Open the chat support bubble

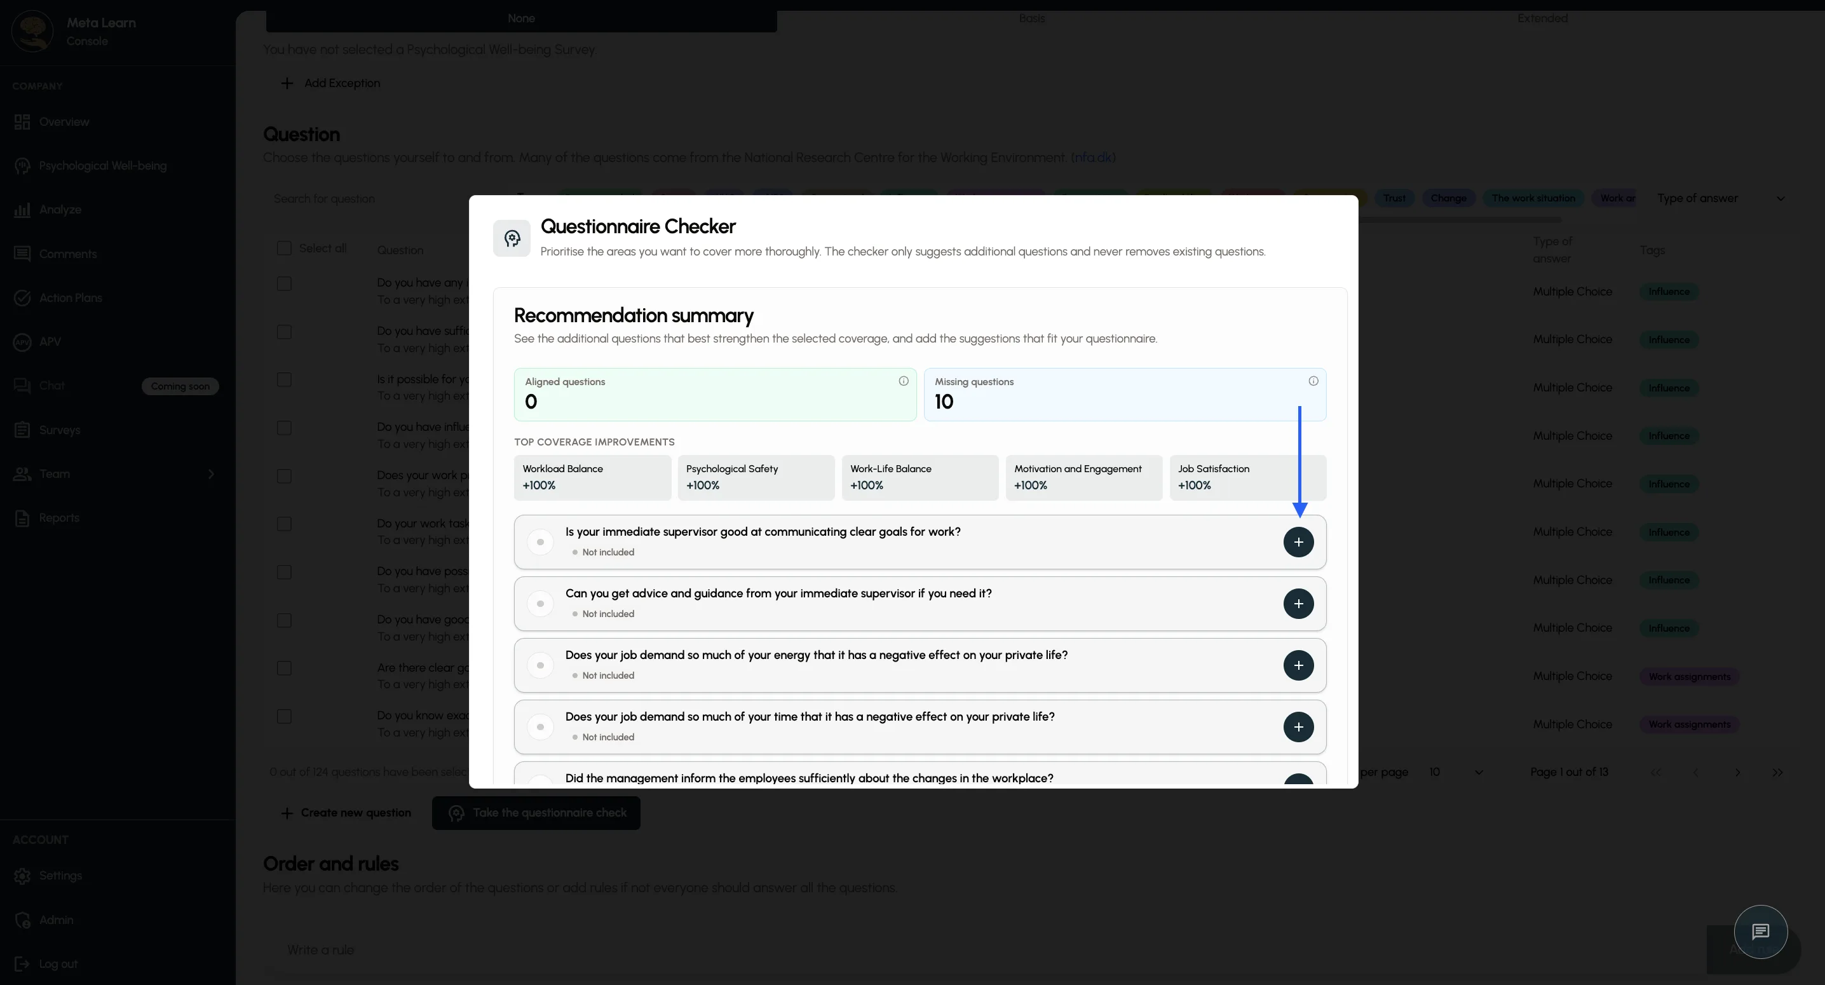point(1760,932)
